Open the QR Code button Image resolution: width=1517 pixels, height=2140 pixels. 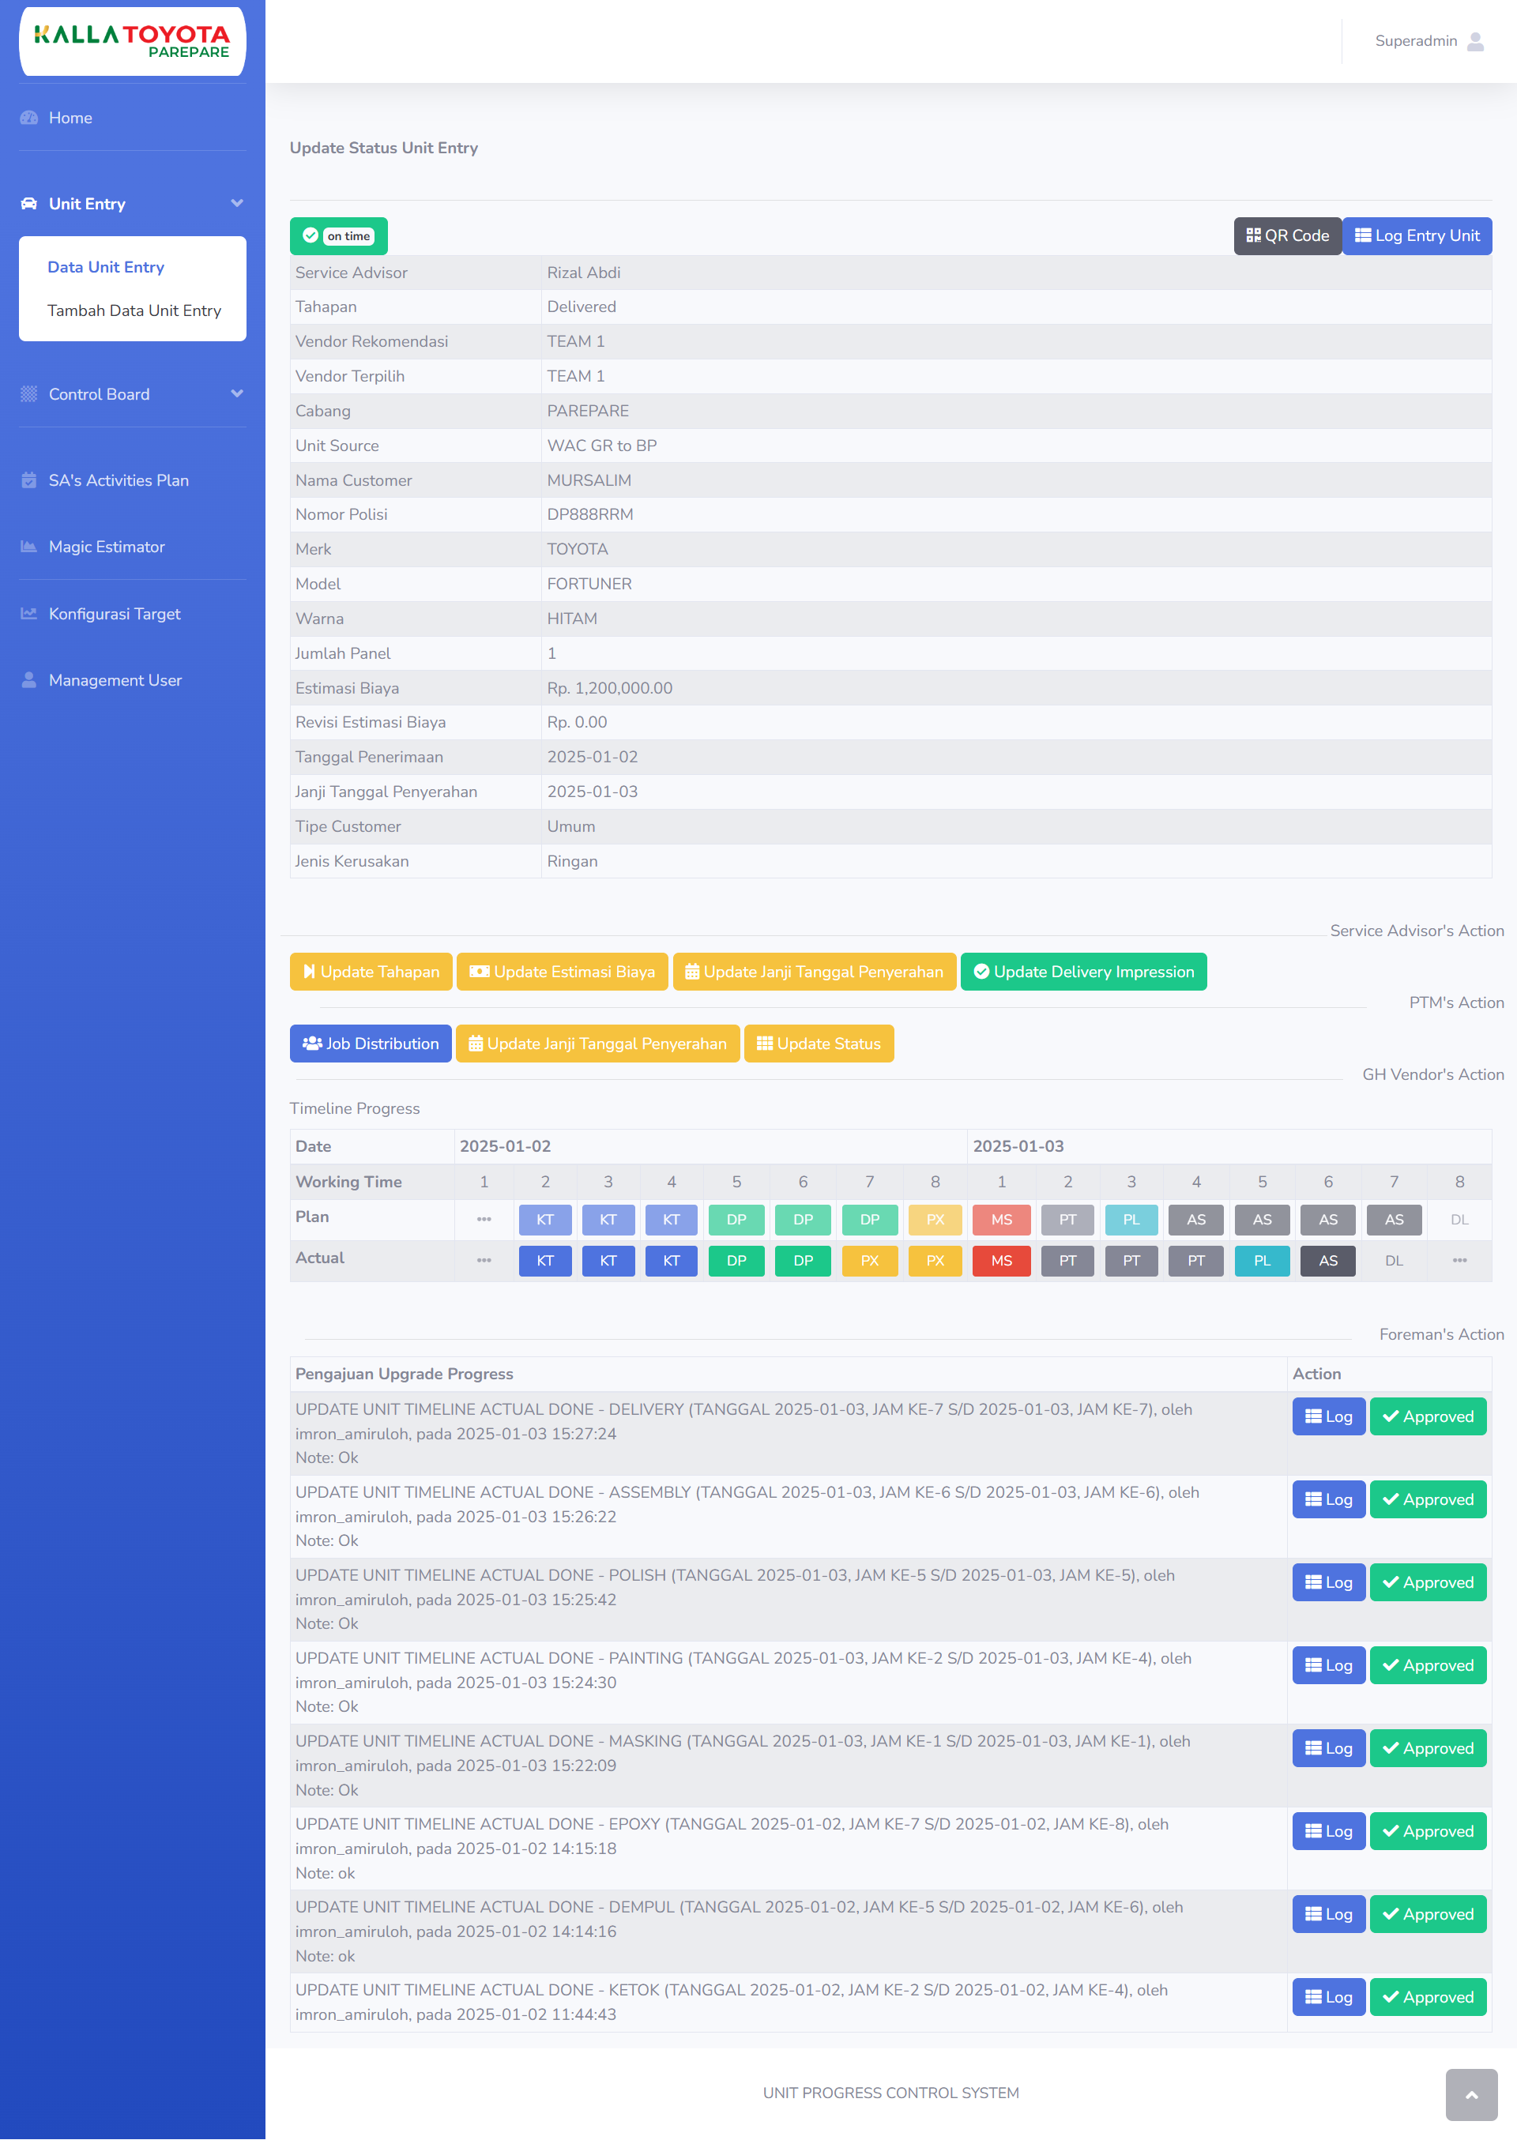click(x=1287, y=236)
